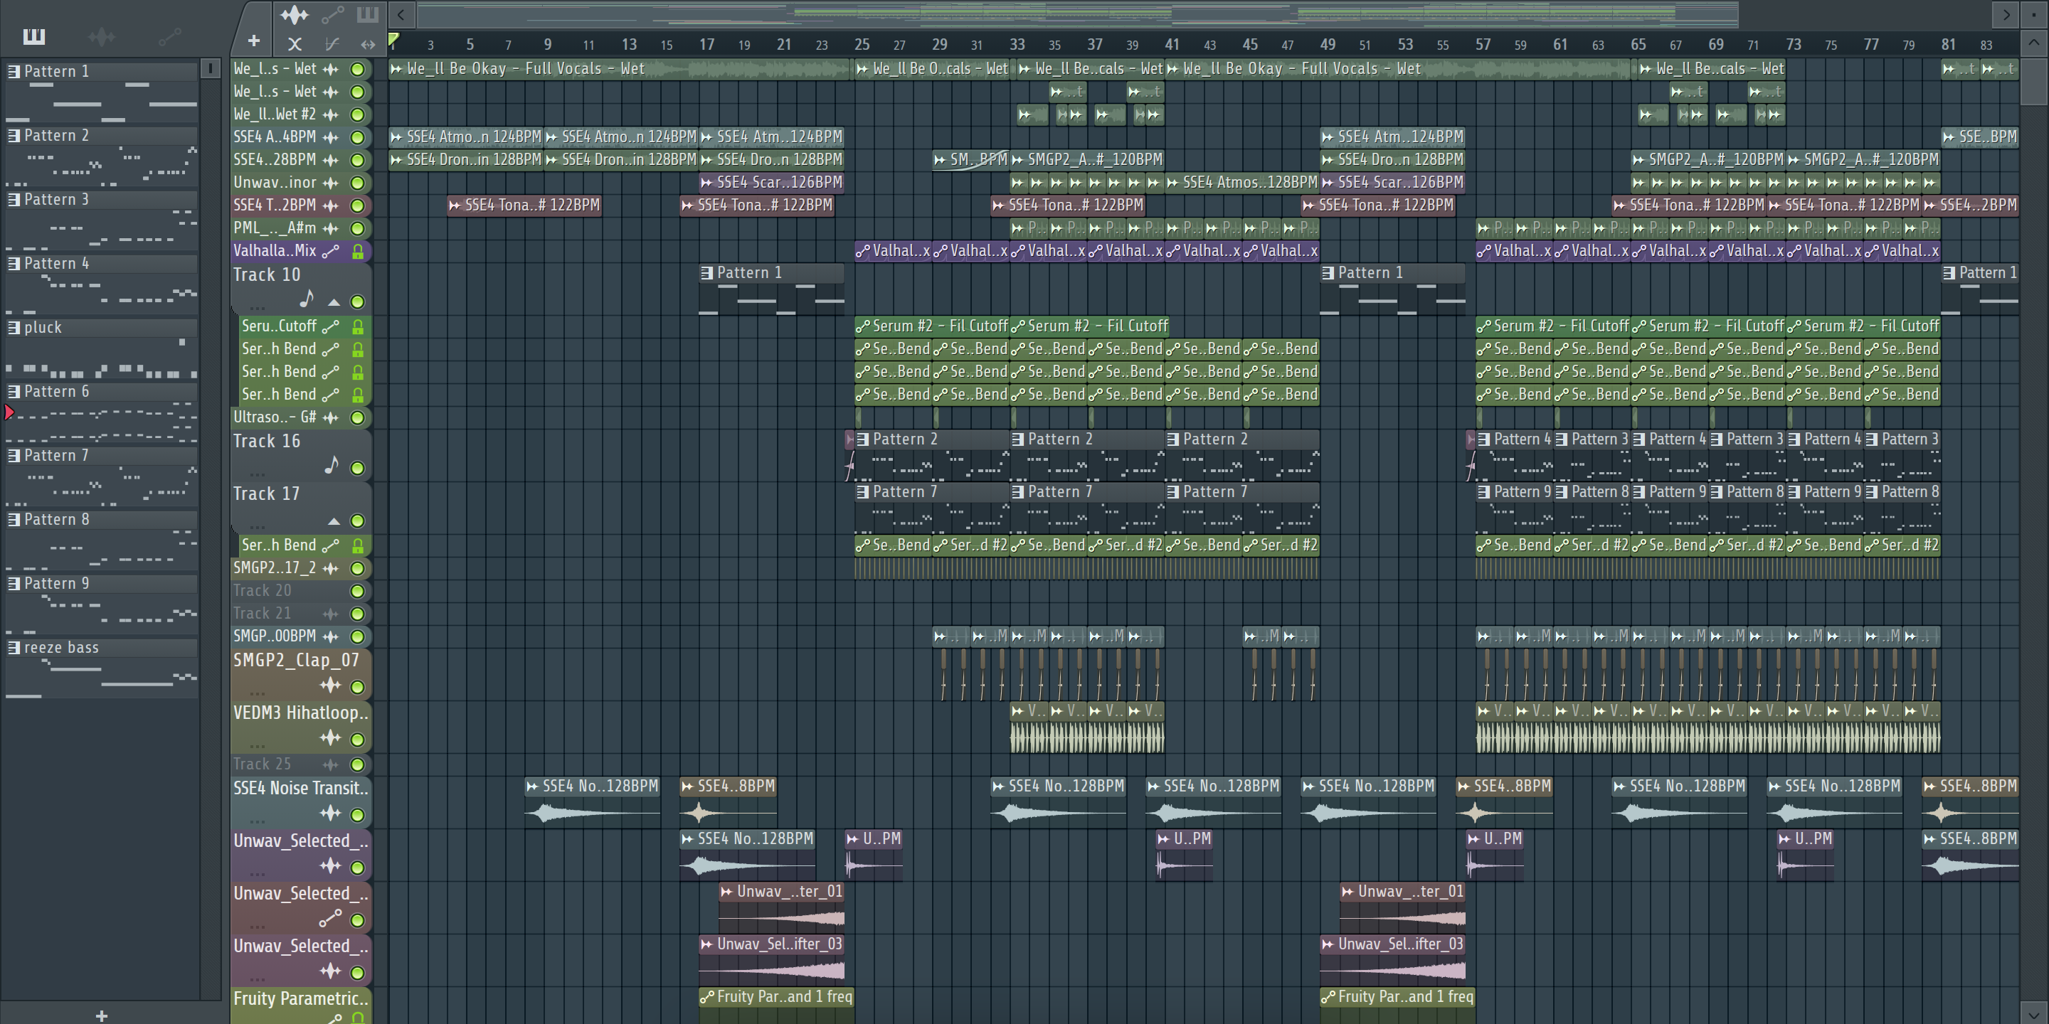Select the pattern clip focus icon in playlist toolbar
Image resolution: width=2049 pixels, height=1024 pixels.
tap(368, 14)
